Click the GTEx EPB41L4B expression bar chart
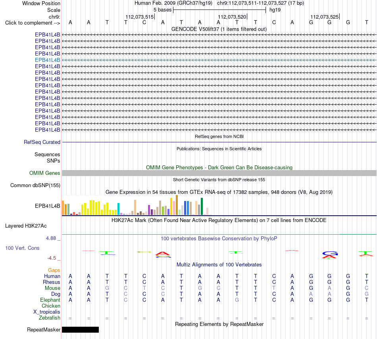The image size is (377, 339). [x=137, y=205]
